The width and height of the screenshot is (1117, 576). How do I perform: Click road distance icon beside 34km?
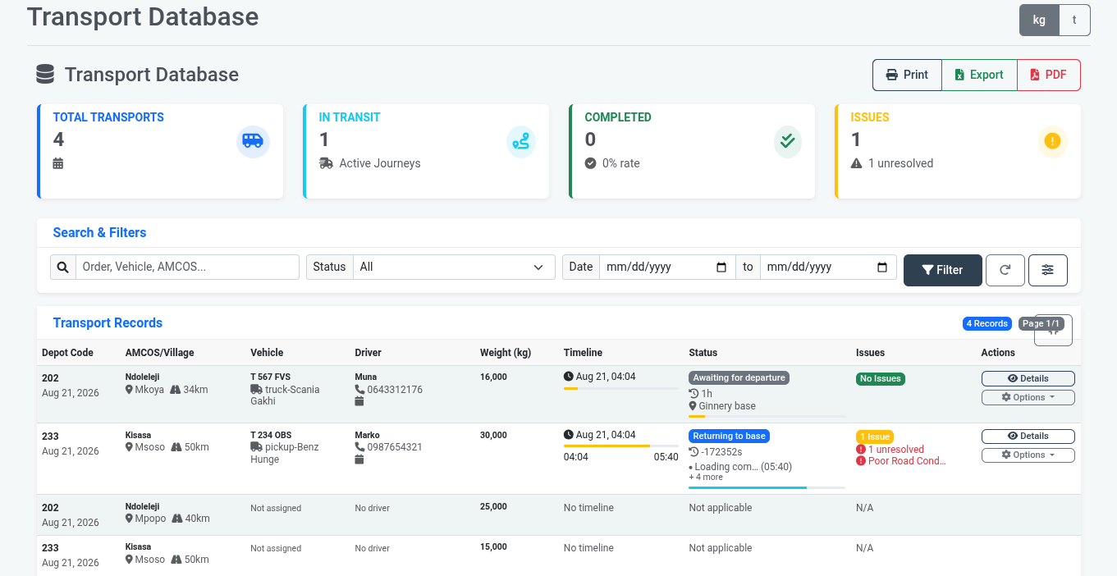[176, 390]
